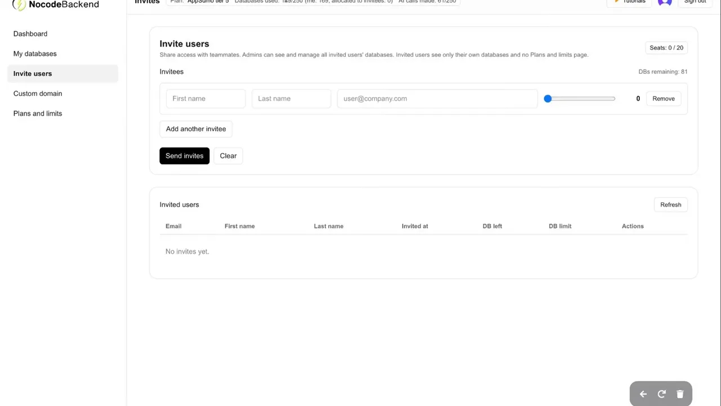Image resolution: width=721 pixels, height=406 pixels.
Task: Focus the Last name input field
Action: (291, 99)
